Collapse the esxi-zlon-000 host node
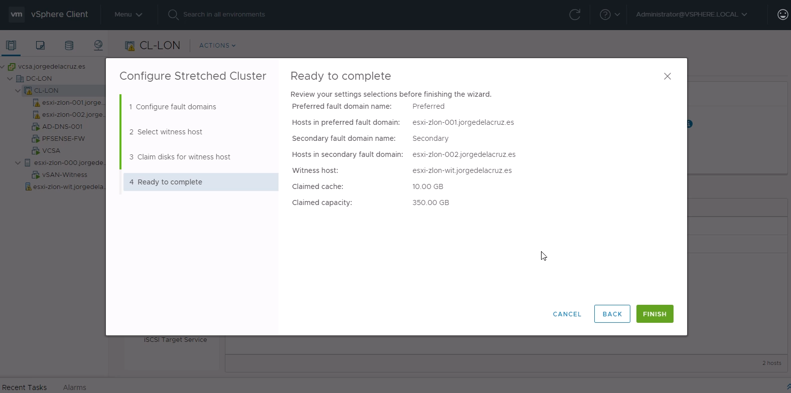 18,162
